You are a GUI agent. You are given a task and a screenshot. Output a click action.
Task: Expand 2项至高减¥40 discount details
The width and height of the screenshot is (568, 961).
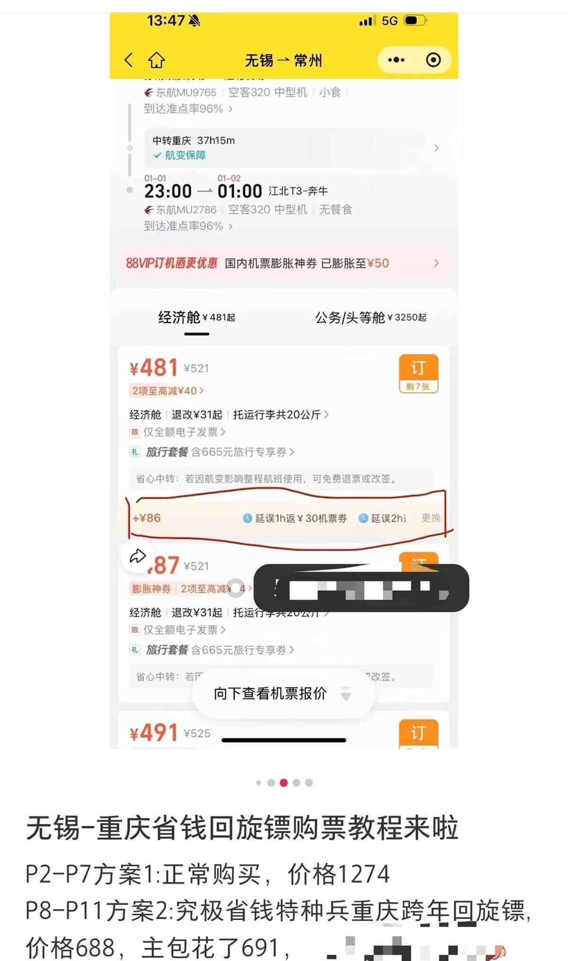click(168, 391)
